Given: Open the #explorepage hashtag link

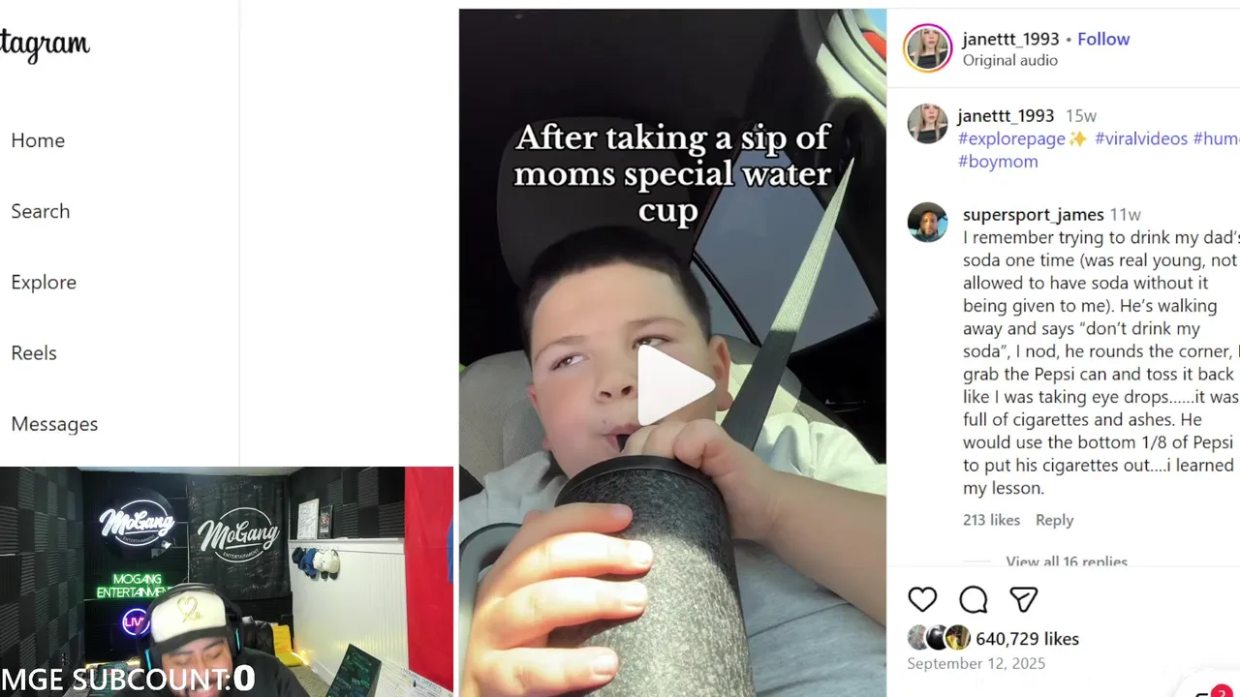Looking at the screenshot, I should tap(1011, 138).
